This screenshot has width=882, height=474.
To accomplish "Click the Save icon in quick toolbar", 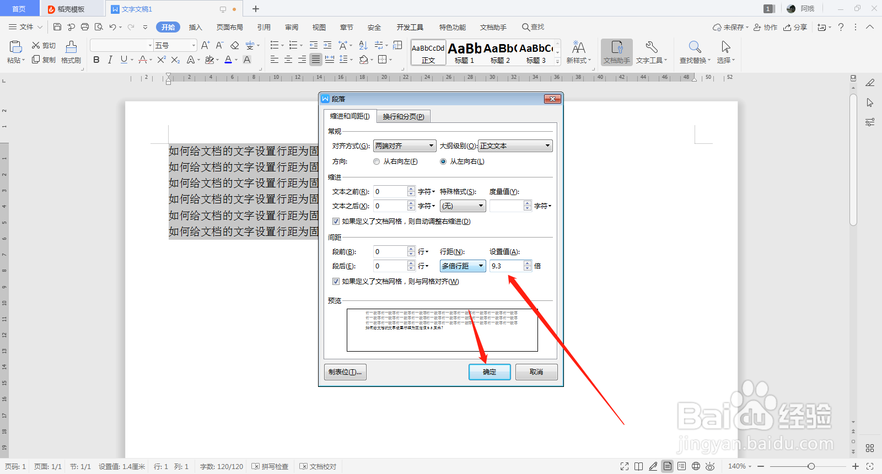I will 57,27.
